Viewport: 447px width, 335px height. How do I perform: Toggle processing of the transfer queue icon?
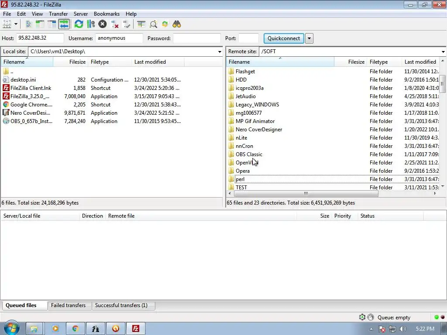tap(91, 24)
